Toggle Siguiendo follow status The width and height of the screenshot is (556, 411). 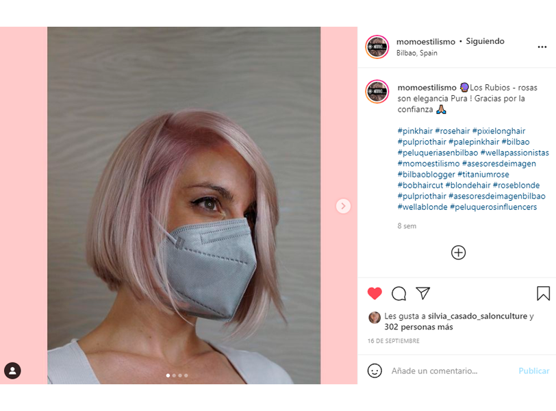point(485,41)
